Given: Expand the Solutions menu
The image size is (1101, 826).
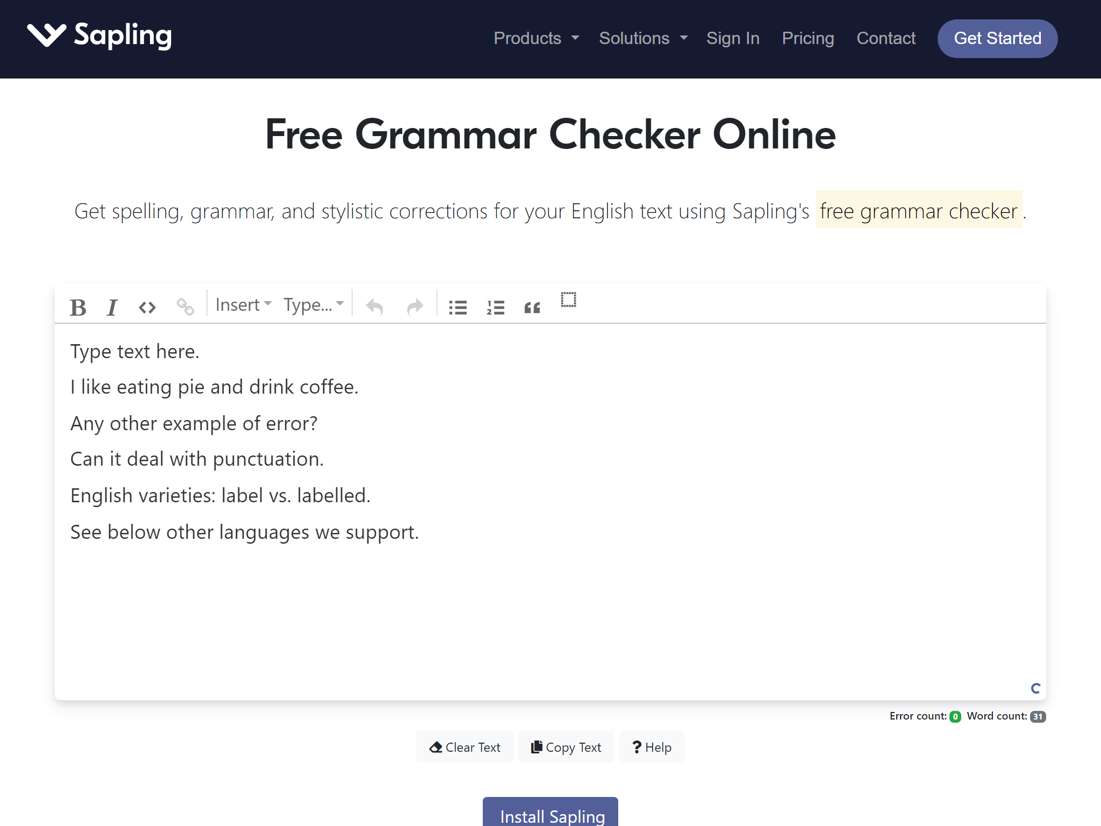Looking at the screenshot, I should (x=643, y=38).
